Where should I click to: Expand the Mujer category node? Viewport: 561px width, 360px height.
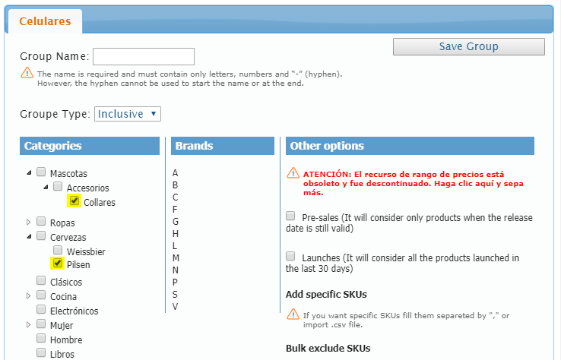30,324
